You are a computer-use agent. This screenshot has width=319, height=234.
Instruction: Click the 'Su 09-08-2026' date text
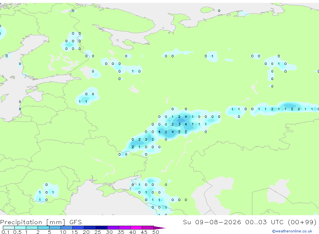pos(212,222)
